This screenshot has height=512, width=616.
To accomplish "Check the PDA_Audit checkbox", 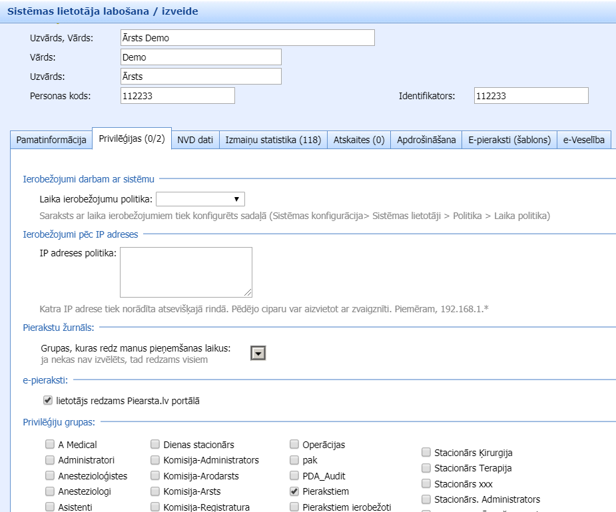I will pos(294,475).
